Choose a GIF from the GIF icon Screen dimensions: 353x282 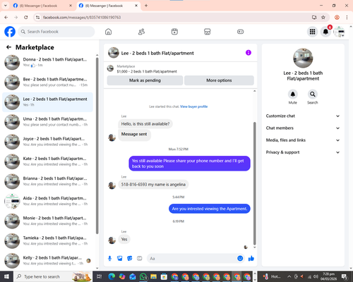click(140, 259)
